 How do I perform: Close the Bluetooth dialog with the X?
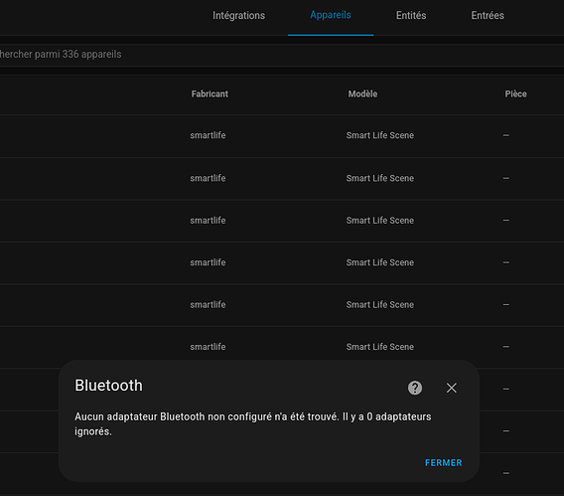pos(452,388)
